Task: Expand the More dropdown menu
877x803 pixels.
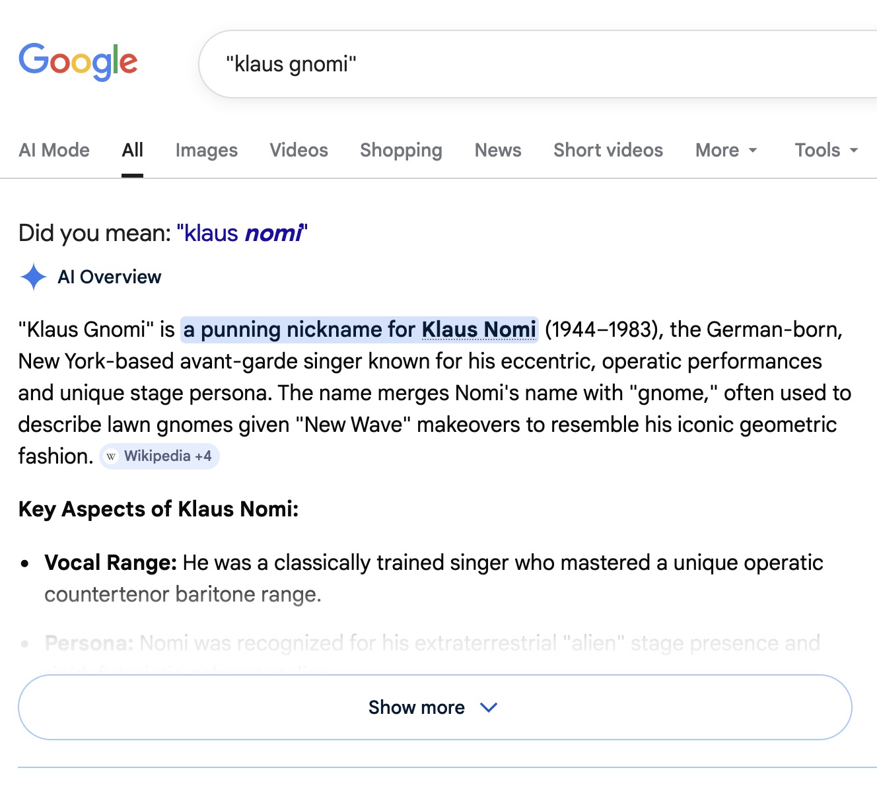Action: (x=726, y=151)
